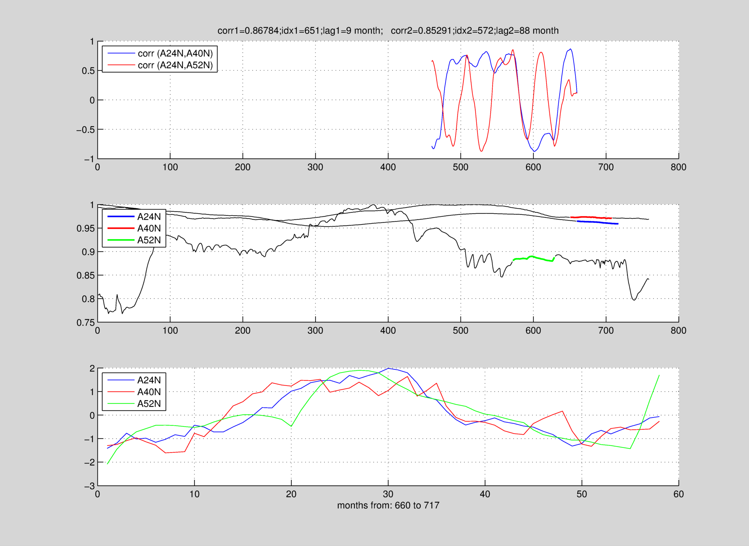Click x-axis label 'months from: 660 to 717'

pos(388,505)
